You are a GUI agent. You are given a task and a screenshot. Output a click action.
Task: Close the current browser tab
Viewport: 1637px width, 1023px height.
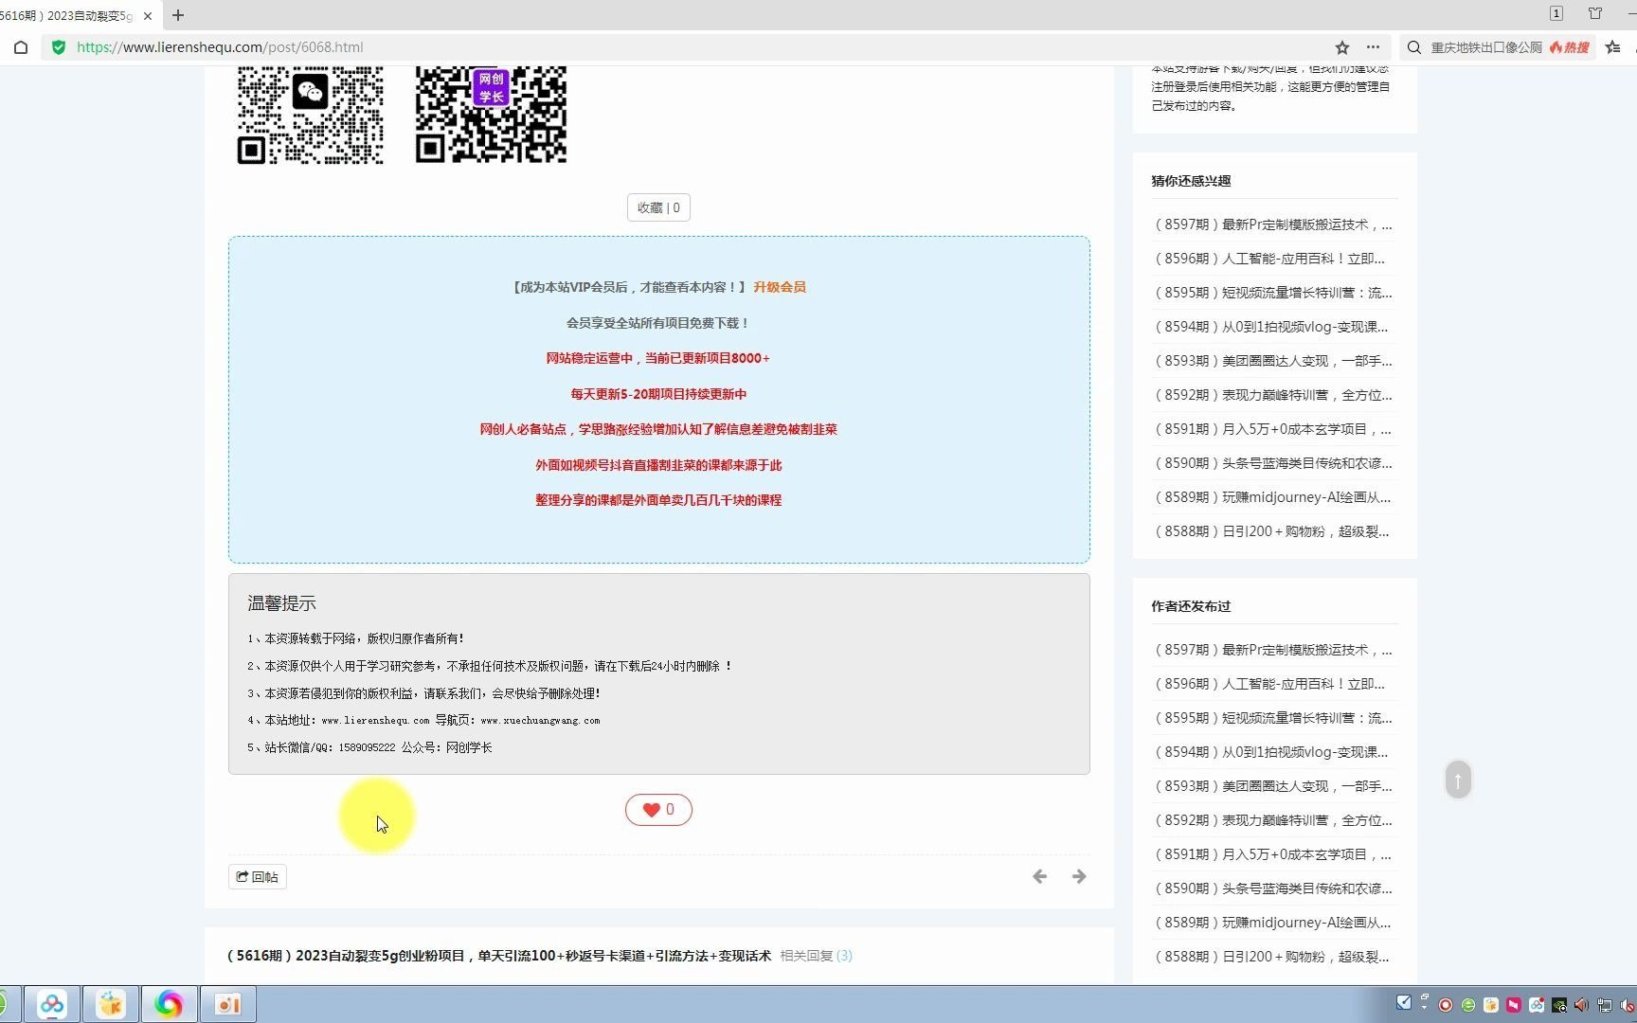tap(147, 15)
